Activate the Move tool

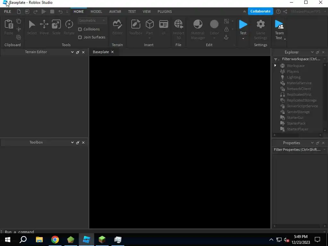tap(44, 24)
